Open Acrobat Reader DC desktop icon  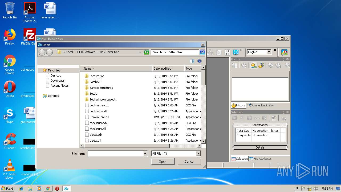(x=30, y=12)
